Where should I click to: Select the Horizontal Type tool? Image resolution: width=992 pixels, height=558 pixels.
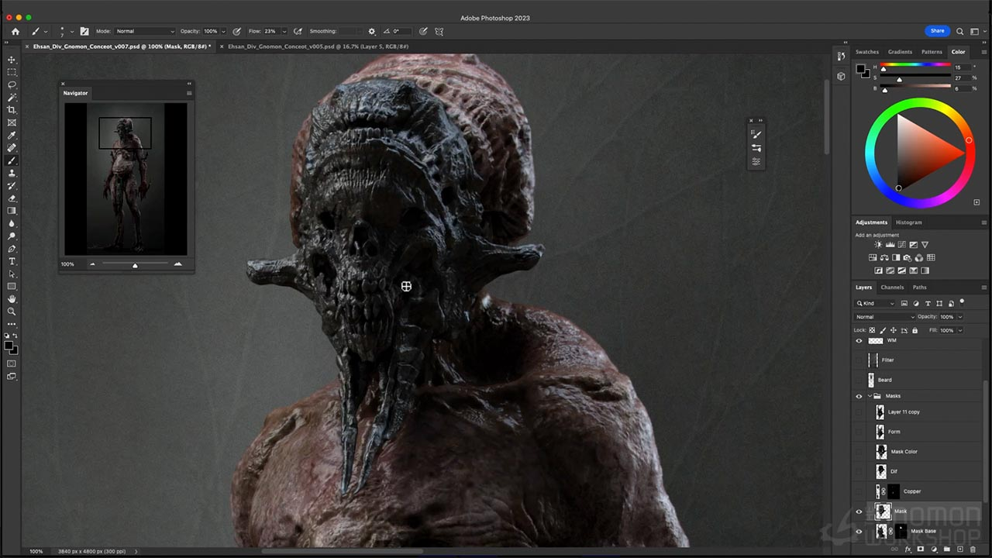(12, 262)
